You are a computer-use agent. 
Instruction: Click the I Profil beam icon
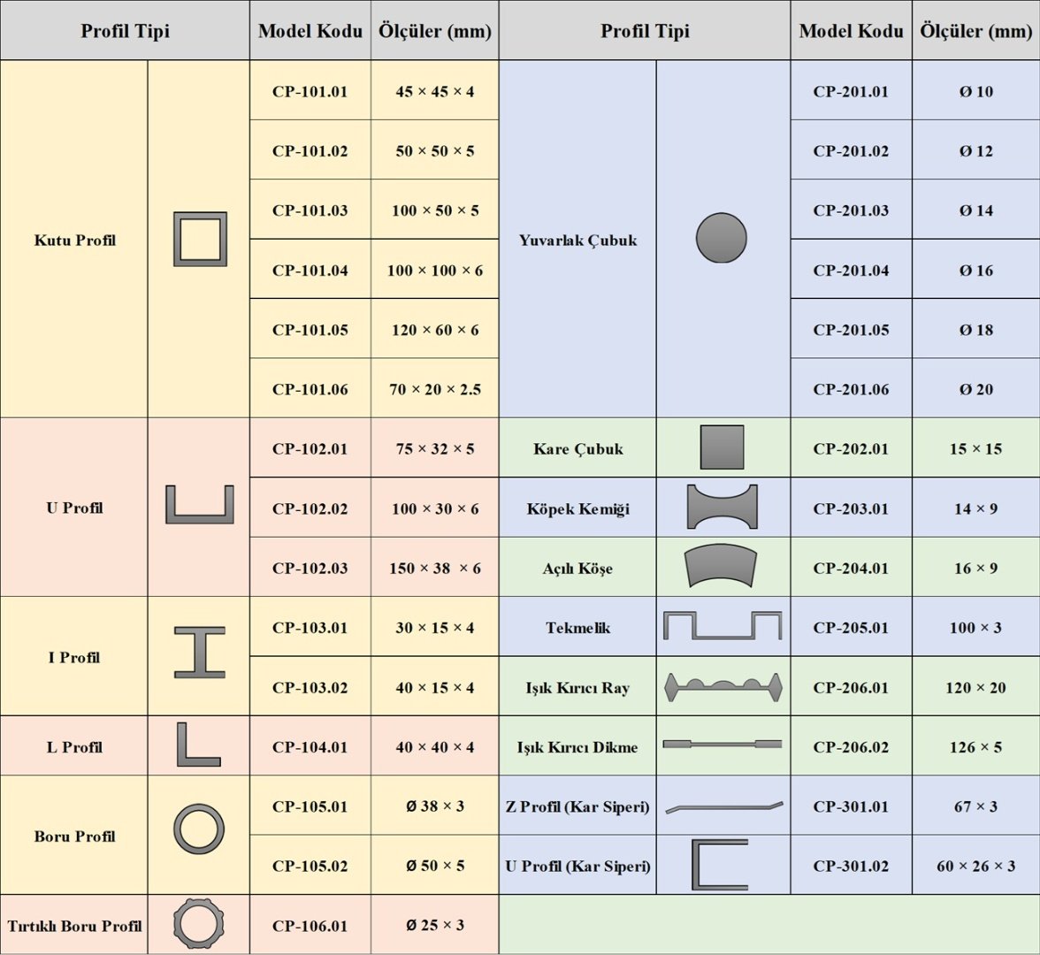[199, 653]
